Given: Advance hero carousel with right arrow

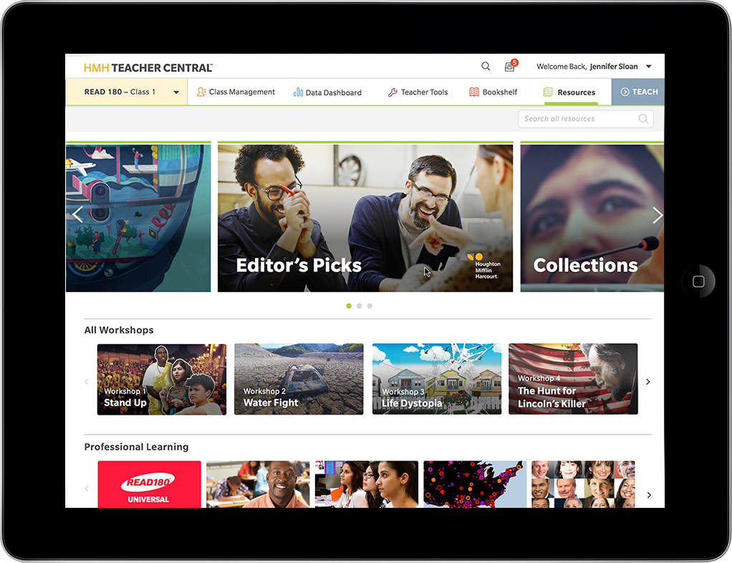Looking at the screenshot, I should pyautogui.click(x=657, y=215).
